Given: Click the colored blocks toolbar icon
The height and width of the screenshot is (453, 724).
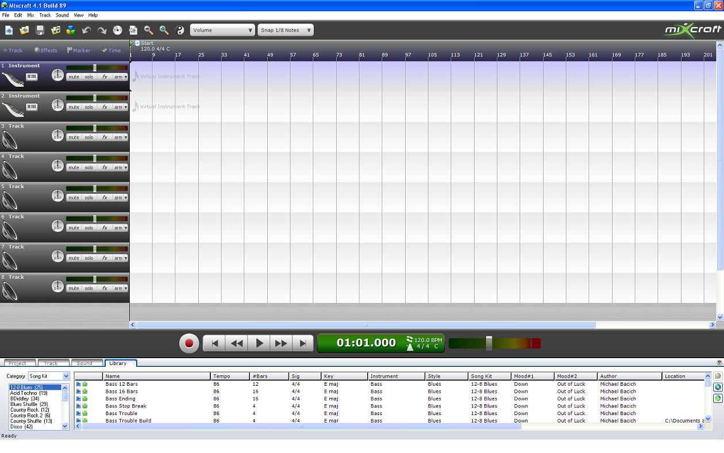Looking at the screenshot, I should click(71, 30).
